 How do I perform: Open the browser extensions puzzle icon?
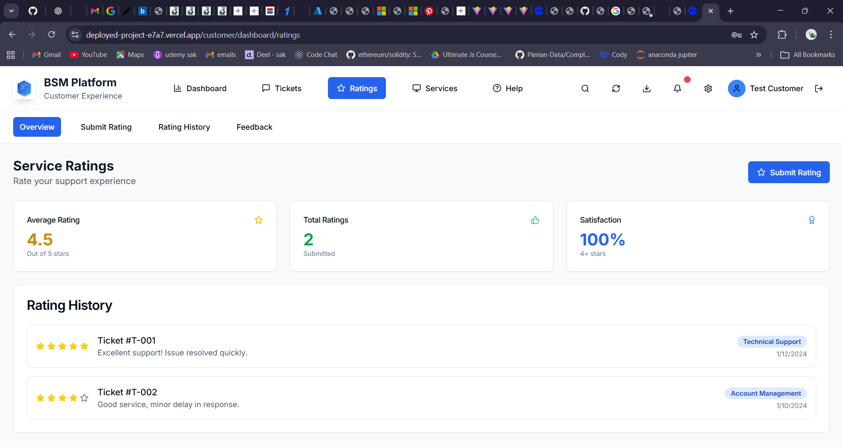(782, 35)
